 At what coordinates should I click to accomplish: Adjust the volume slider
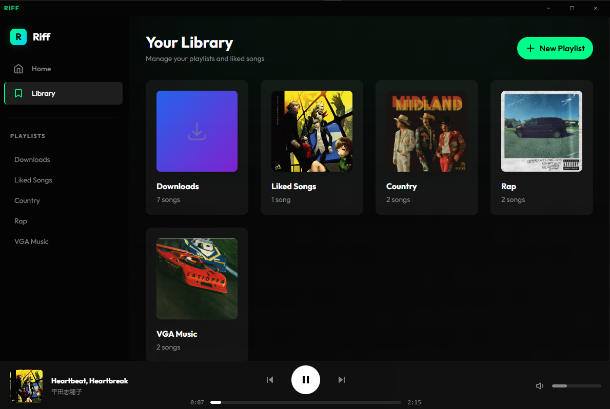pos(576,385)
